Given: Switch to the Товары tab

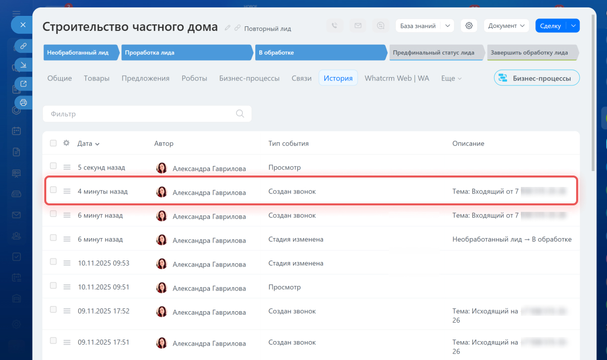Looking at the screenshot, I should (x=97, y=78).
